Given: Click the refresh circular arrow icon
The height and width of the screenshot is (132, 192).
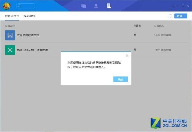Looking at the screenshot, I should 170,16.
